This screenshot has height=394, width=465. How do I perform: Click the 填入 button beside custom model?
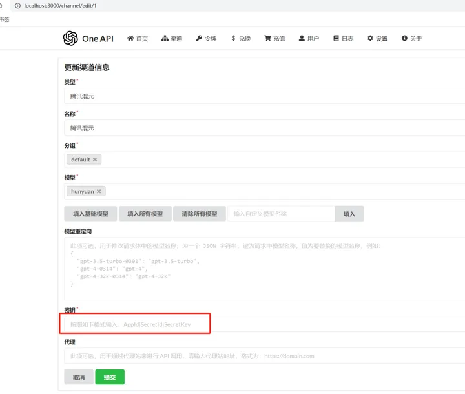coord(349,214)
